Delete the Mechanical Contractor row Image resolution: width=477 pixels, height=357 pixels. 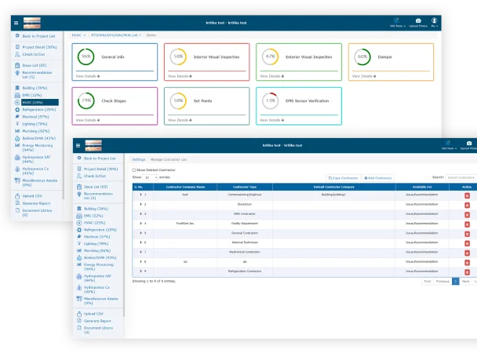[x=467, y=253]
